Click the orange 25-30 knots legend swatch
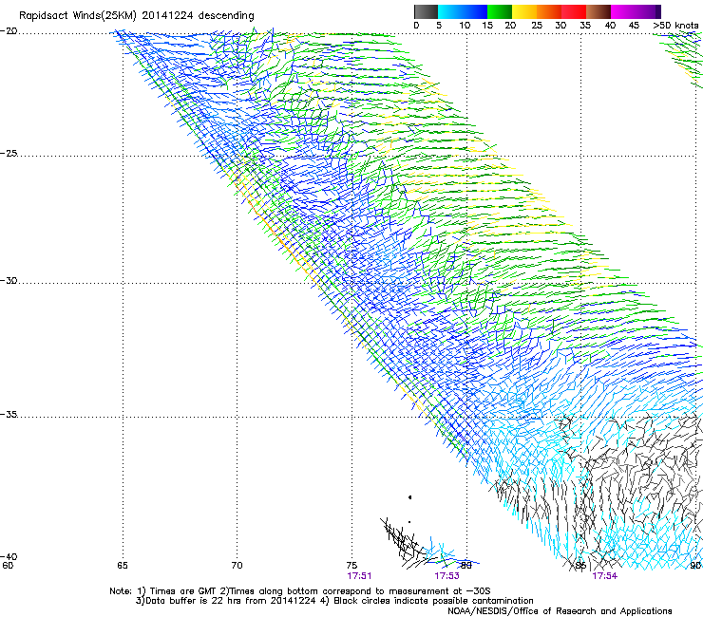 pyautogui.click(x=549, y=11)
